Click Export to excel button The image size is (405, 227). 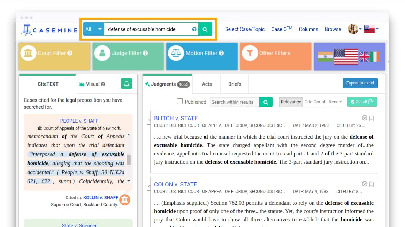360,83
